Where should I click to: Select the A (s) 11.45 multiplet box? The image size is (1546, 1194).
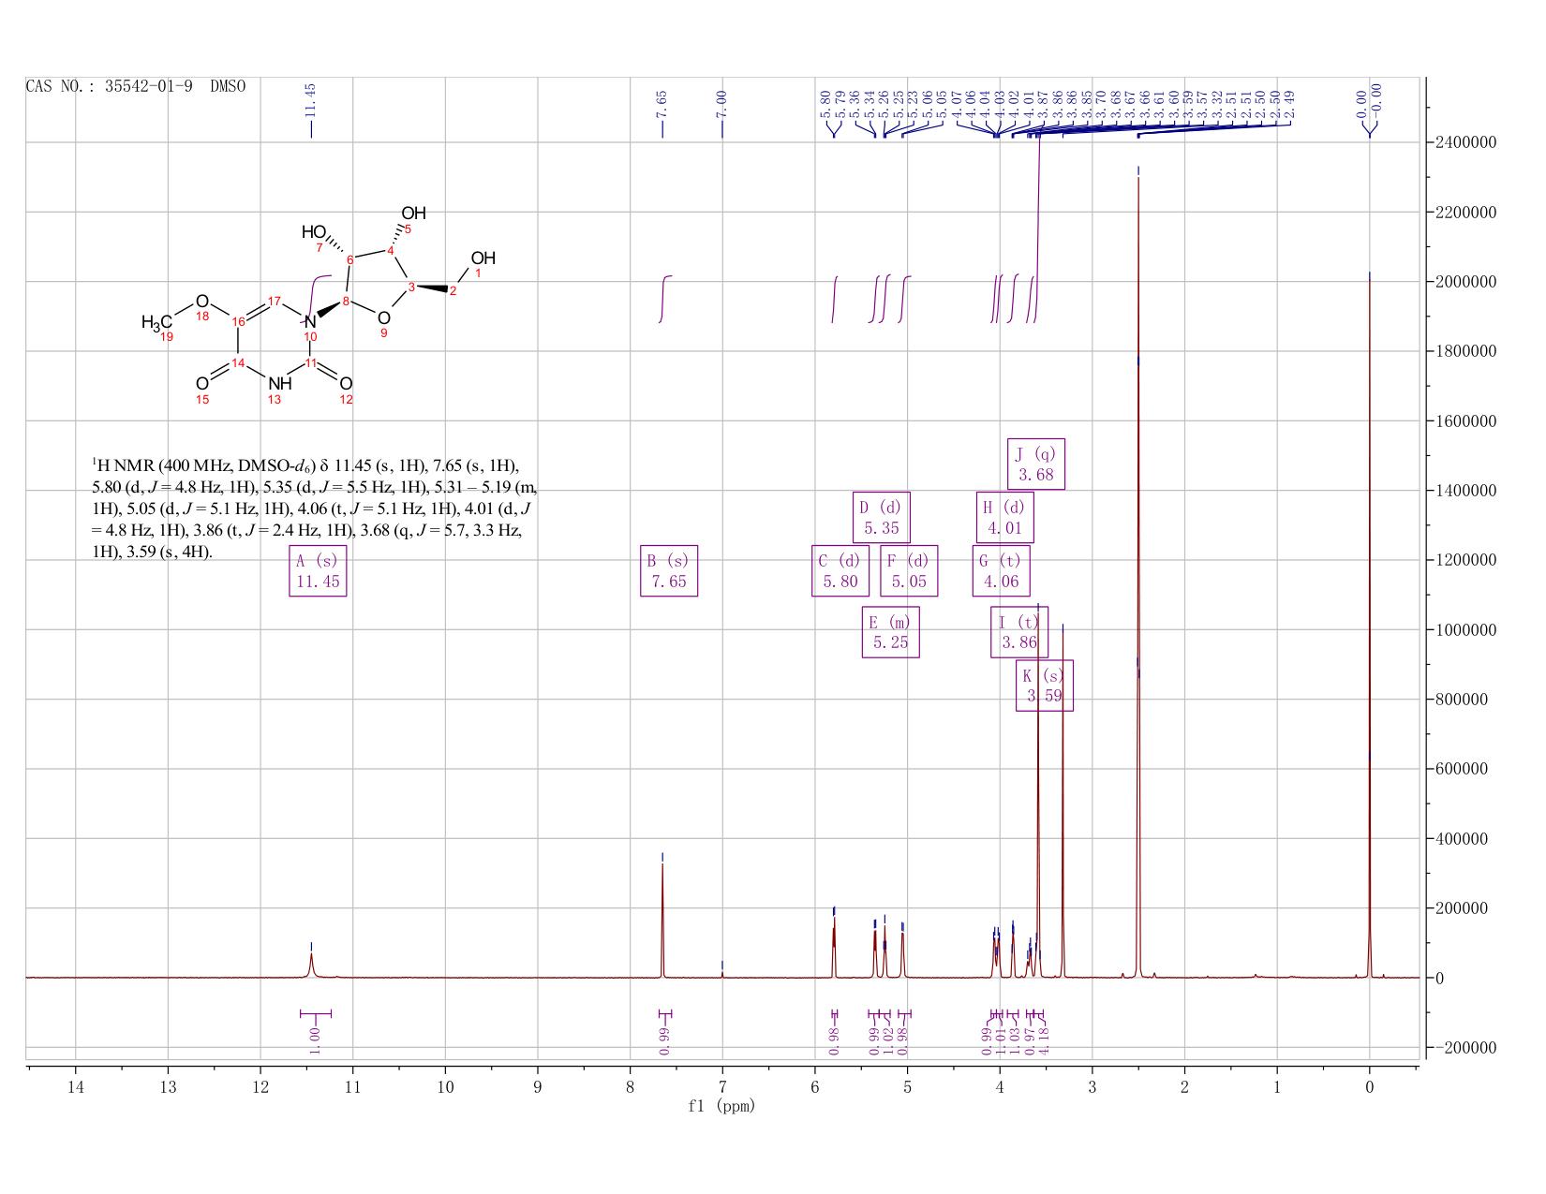coord(318,571)
